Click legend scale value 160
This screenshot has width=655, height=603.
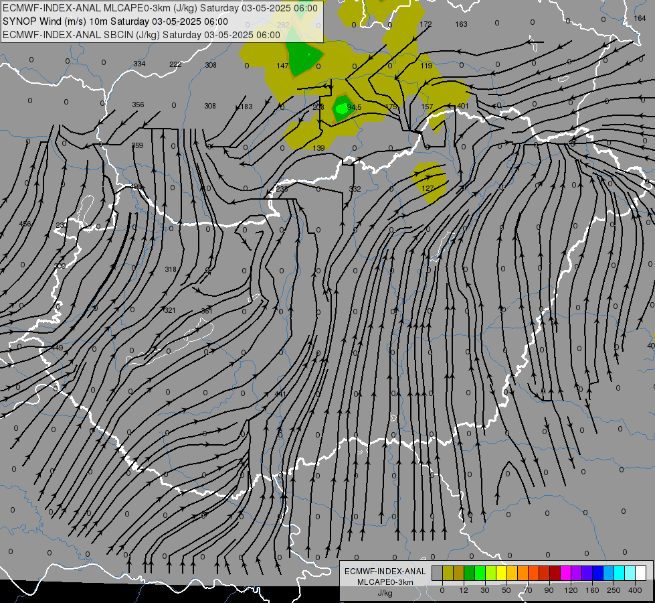pos(592,590)
